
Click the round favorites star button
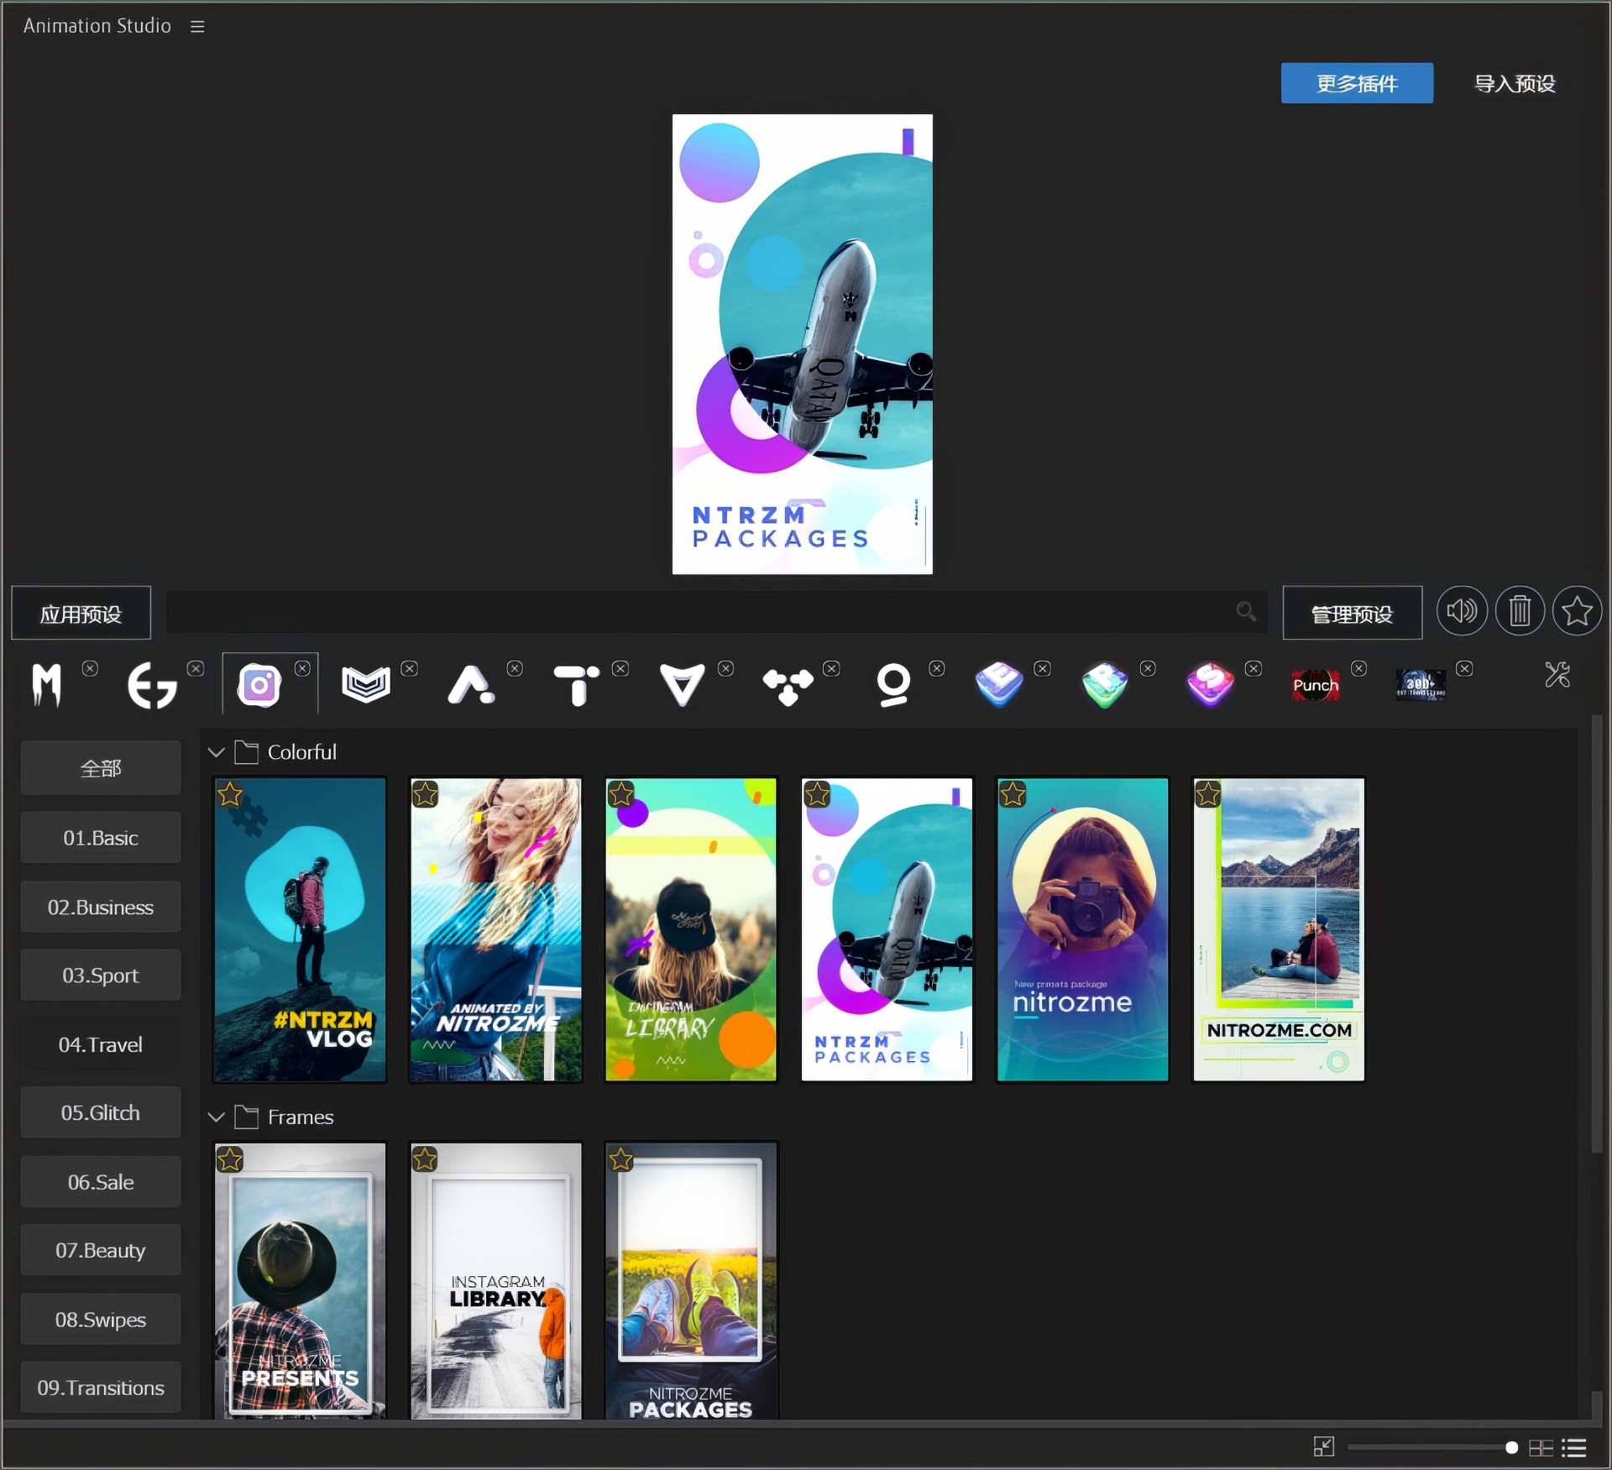tap(1577, 611)
